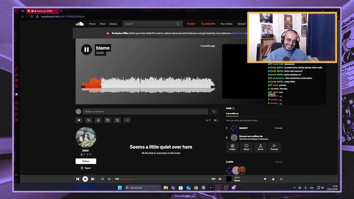Click the SoundCloud logo in the header
The height and width of the screenshot is (199, 354).
click(80, 24)
